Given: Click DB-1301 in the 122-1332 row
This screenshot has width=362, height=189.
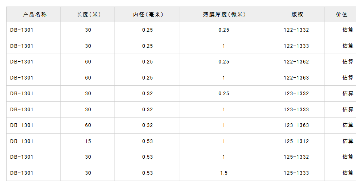Looking at the screenshot, I should (22, 30).
